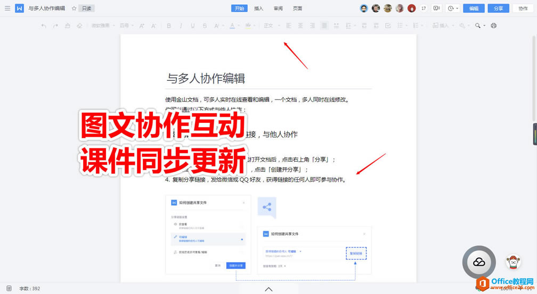Increase paragraph indent

click(376, 26)
